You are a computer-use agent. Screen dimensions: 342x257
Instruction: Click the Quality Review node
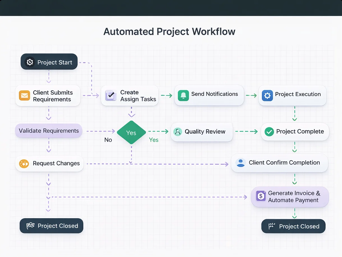(x=201, y=132)
